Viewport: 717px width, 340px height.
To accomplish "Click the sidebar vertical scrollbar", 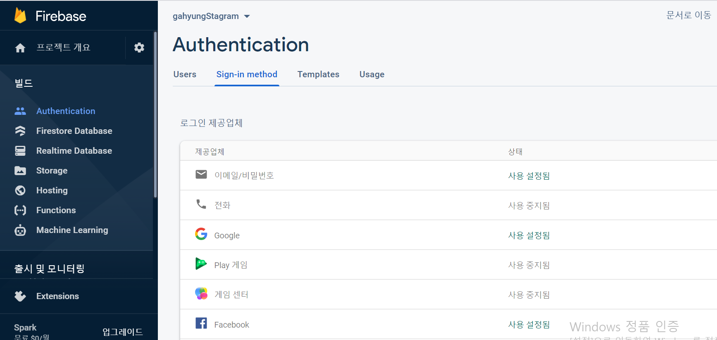I will 155,115.
